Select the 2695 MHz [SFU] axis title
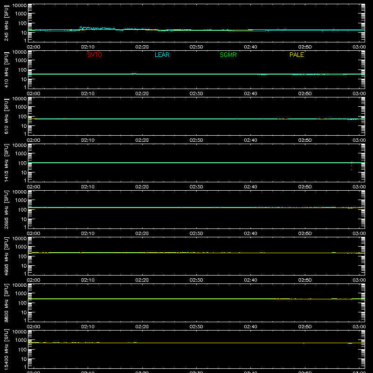Screen dimensions: 373x373 pyautogui.click(x=6, y=209)
